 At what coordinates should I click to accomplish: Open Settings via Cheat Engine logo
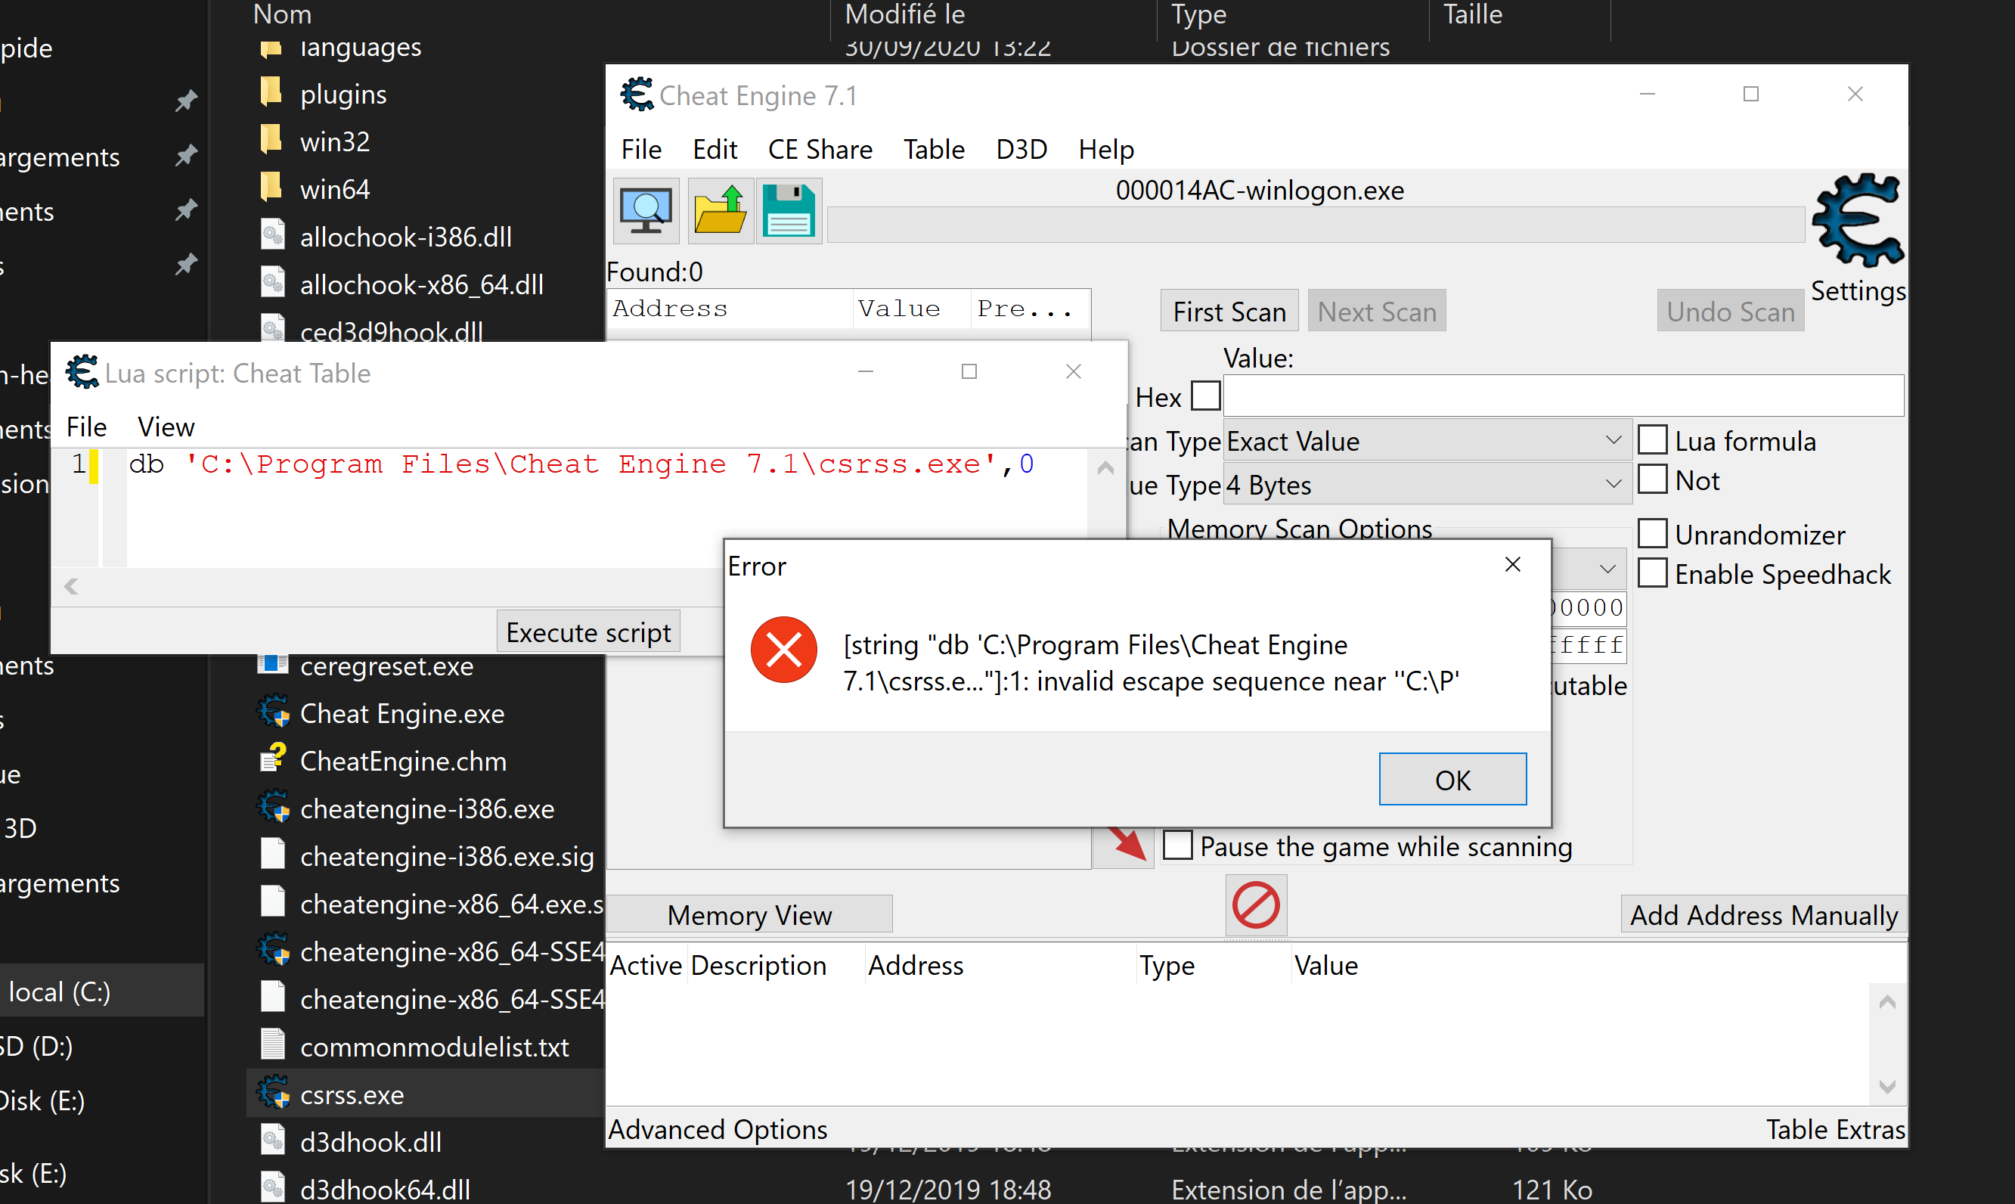[x=1857, y=221]
